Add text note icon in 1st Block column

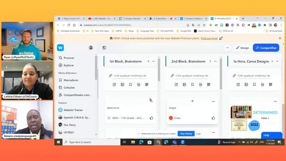(114, 85)
